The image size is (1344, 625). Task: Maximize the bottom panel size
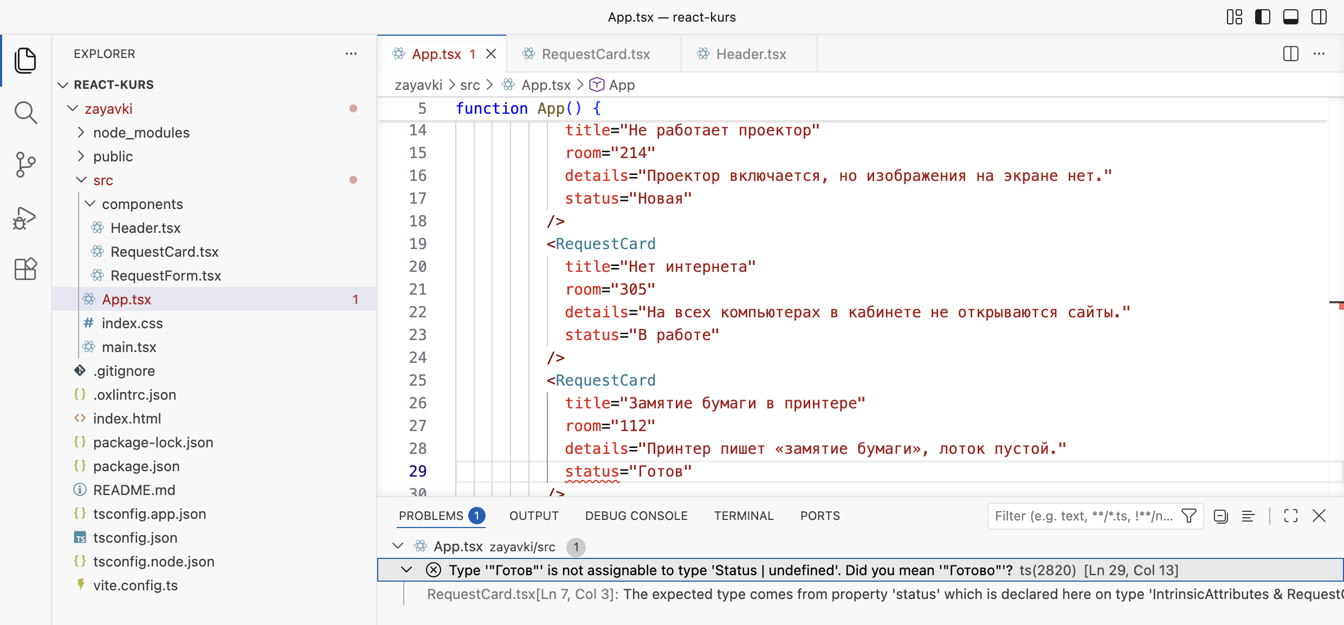(1291, 516)
